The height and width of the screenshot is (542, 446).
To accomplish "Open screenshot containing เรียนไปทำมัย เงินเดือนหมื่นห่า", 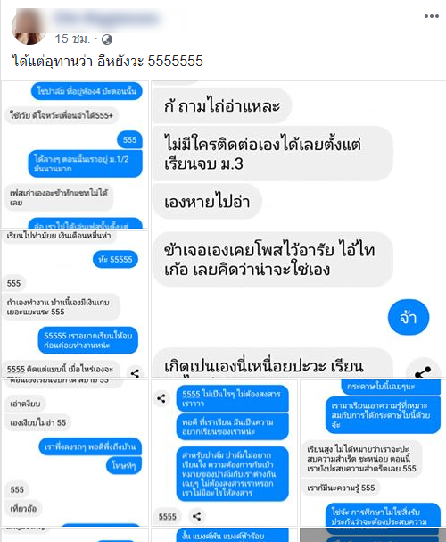I will (x=75, y=304).
